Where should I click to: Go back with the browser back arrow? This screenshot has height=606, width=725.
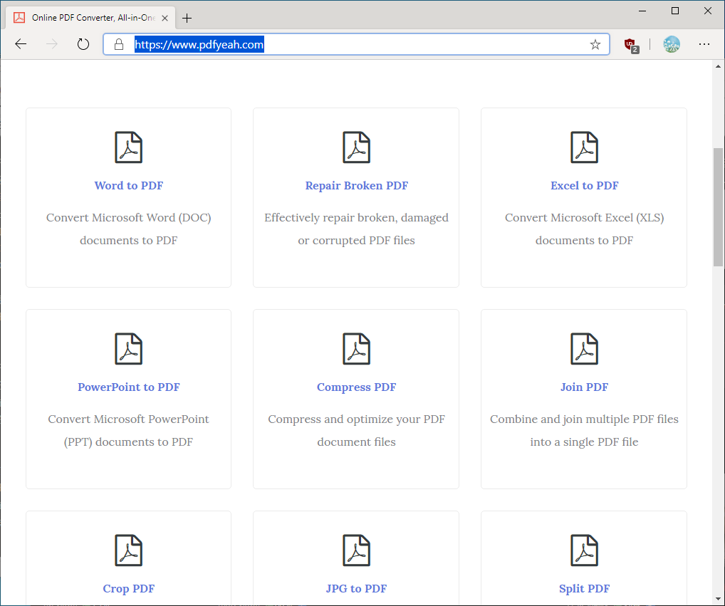tap(21, 44)
